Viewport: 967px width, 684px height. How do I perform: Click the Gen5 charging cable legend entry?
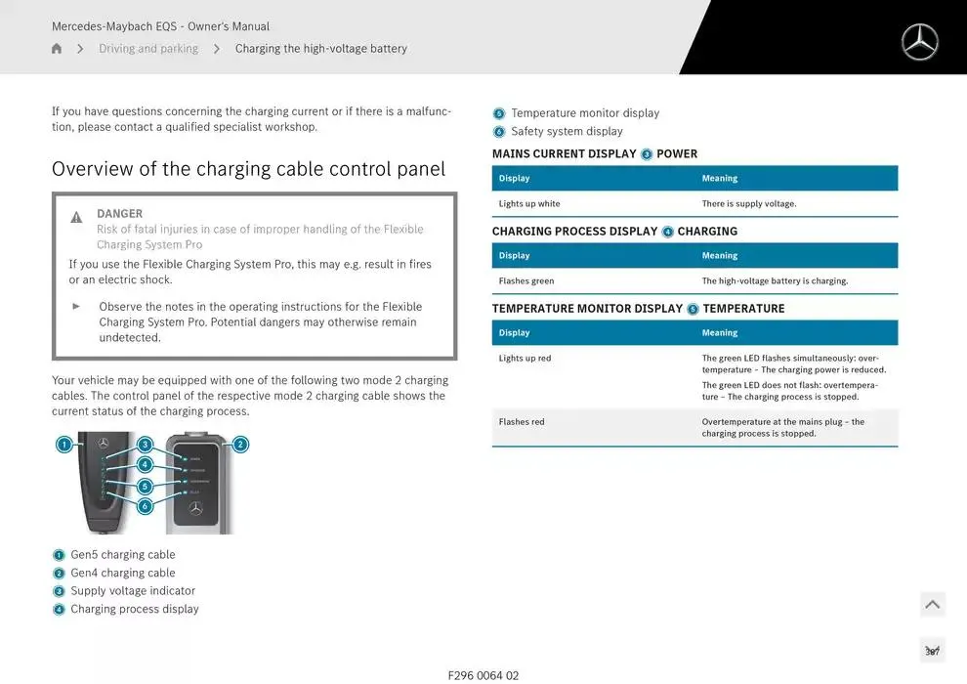tap(122, 555)
